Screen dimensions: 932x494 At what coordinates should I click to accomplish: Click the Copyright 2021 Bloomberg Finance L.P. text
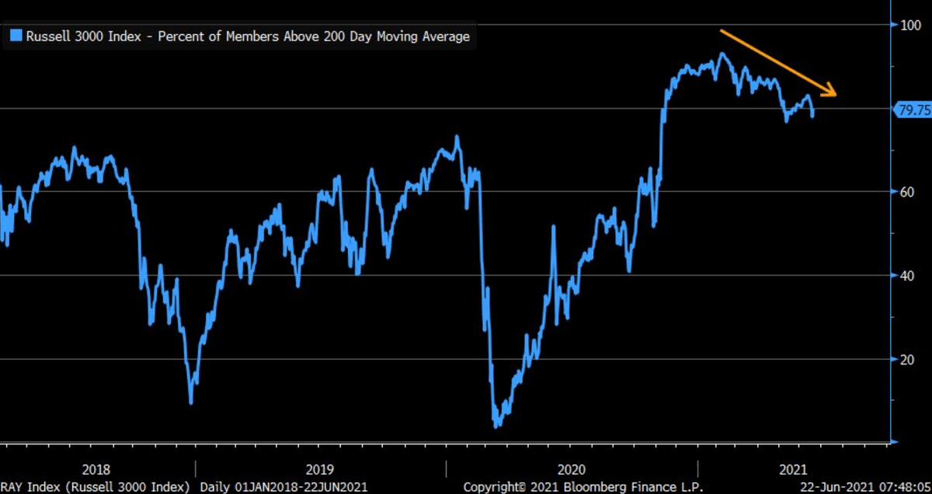[x=583, y=487]
